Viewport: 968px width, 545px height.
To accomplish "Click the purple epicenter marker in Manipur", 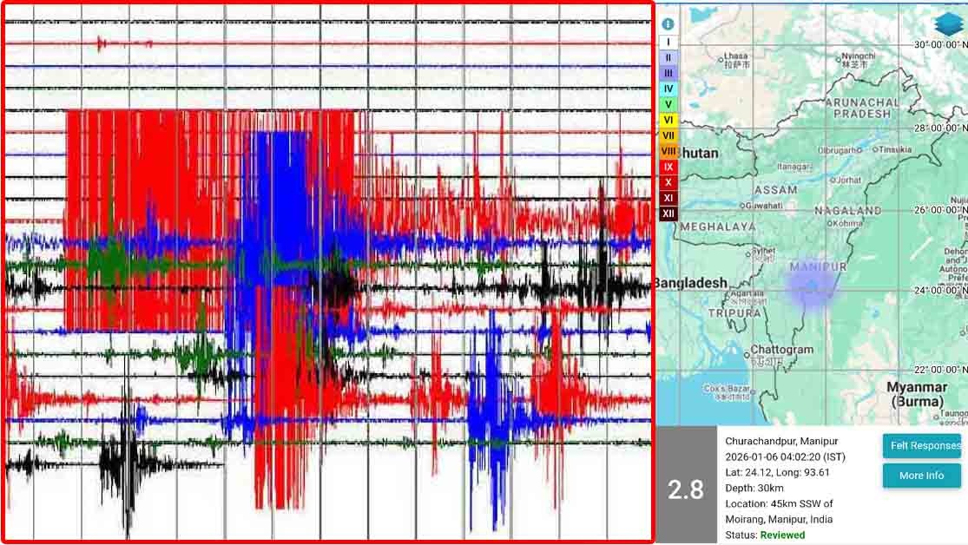I will point(811,286).
